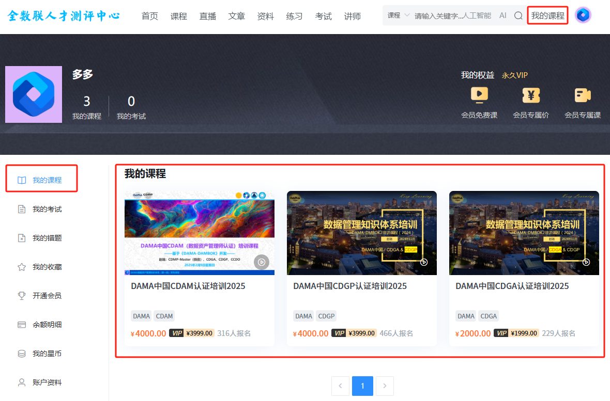
Task: Open the CDGA course thumbnail image
Action: click(524, 233)
